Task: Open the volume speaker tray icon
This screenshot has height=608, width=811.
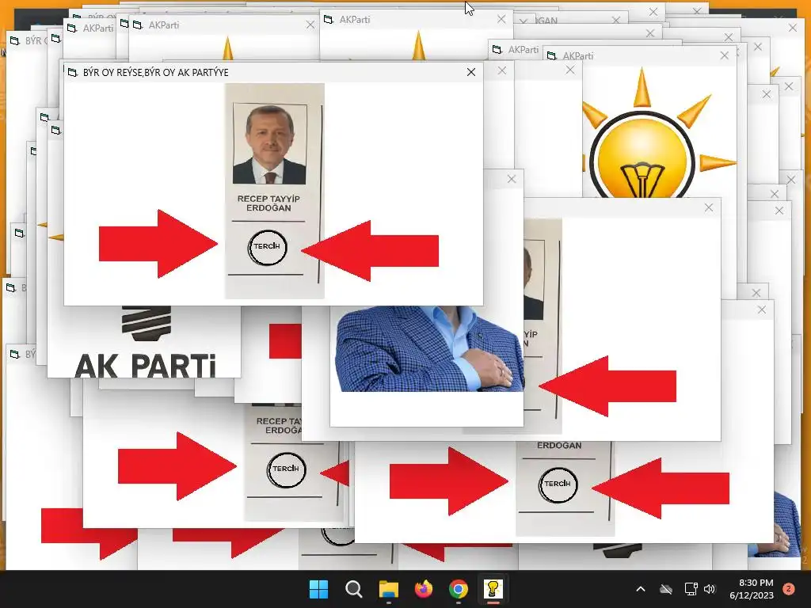Action: (710, 589)
